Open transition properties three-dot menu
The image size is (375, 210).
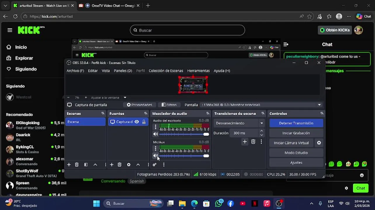[x=261, y=142]
